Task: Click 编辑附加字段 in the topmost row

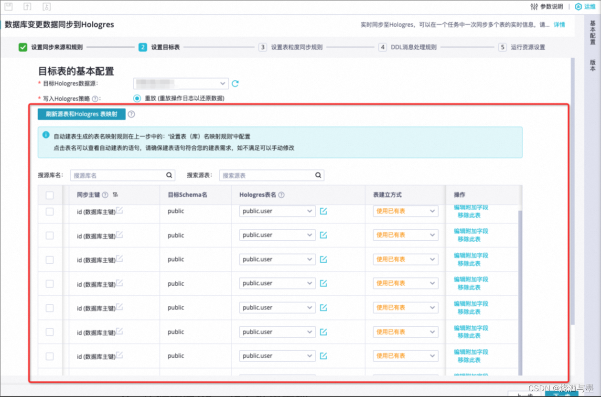Action: 471,207
